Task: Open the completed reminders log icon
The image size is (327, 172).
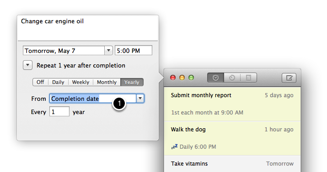Action: point(248,78)
